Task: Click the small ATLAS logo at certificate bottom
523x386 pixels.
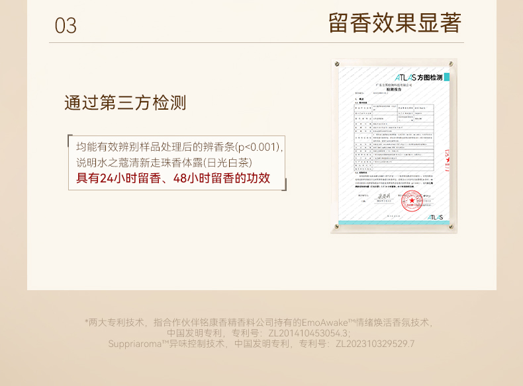Action: (x=435, y=217)
